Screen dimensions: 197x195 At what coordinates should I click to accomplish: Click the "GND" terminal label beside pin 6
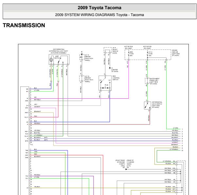click(x=27, y=101)
